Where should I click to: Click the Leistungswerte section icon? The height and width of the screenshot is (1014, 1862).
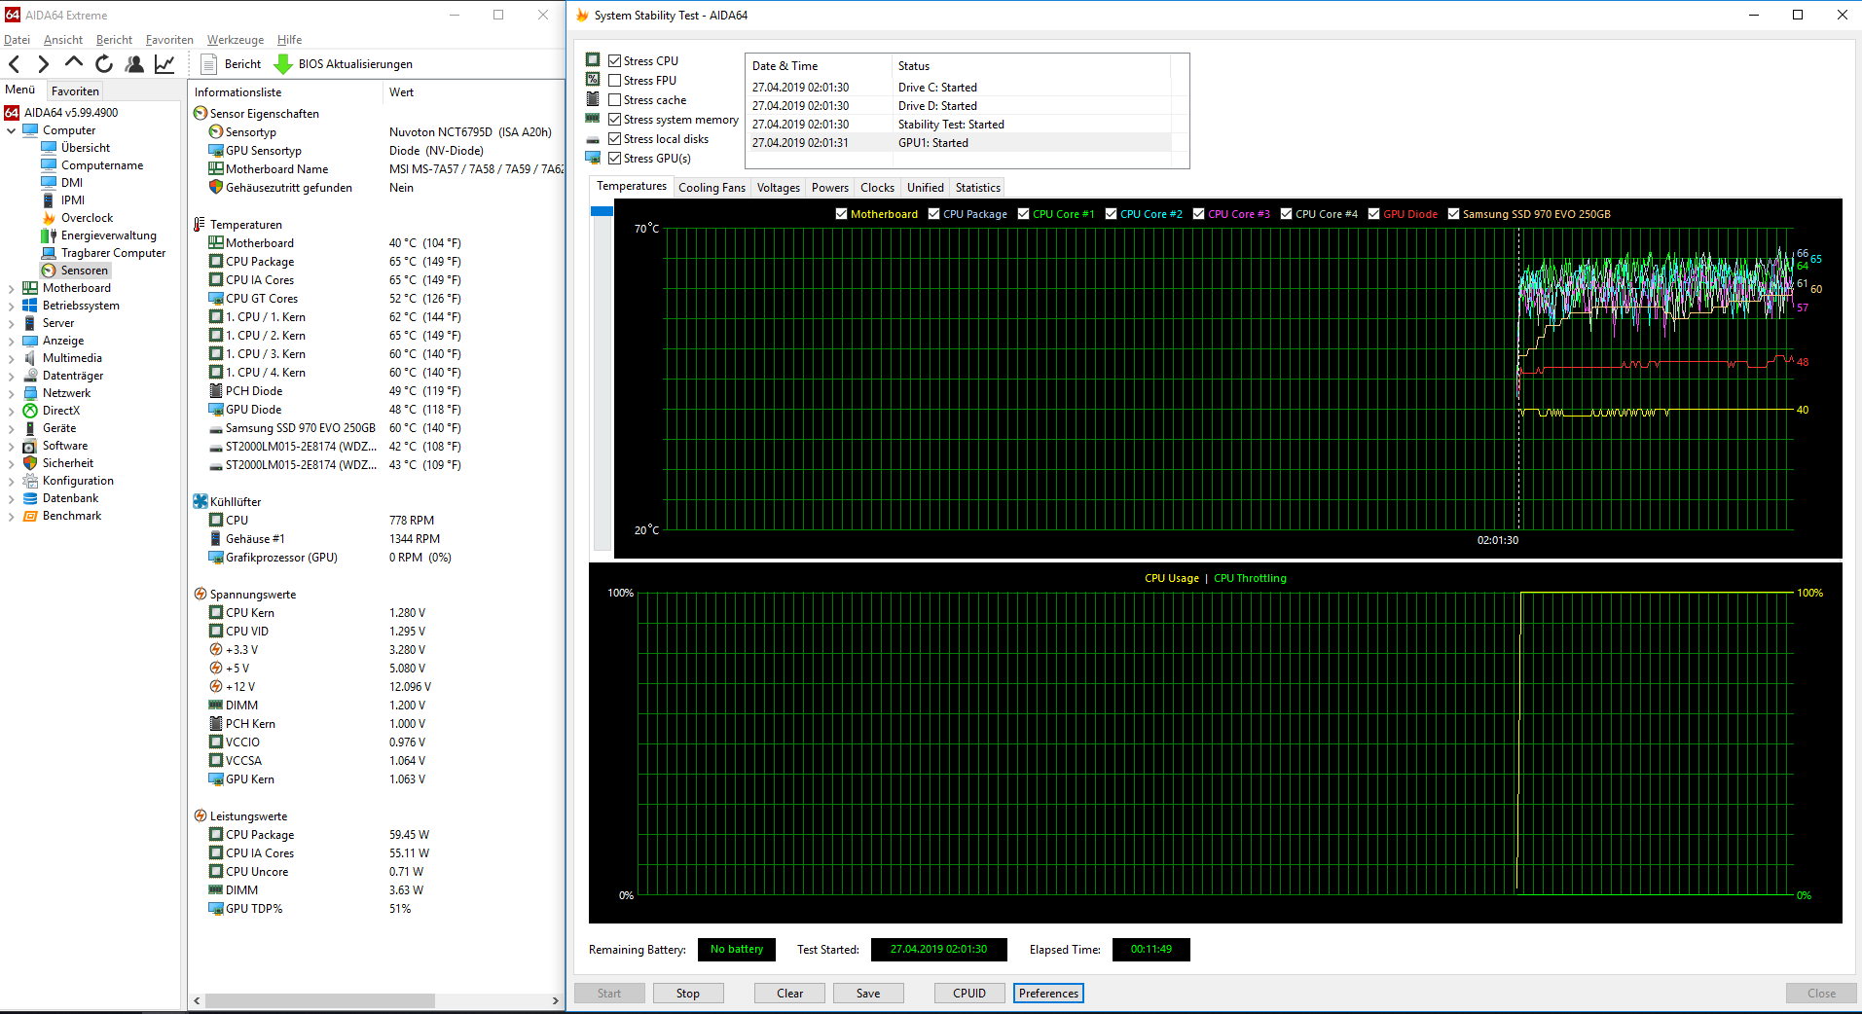[201, 816]
